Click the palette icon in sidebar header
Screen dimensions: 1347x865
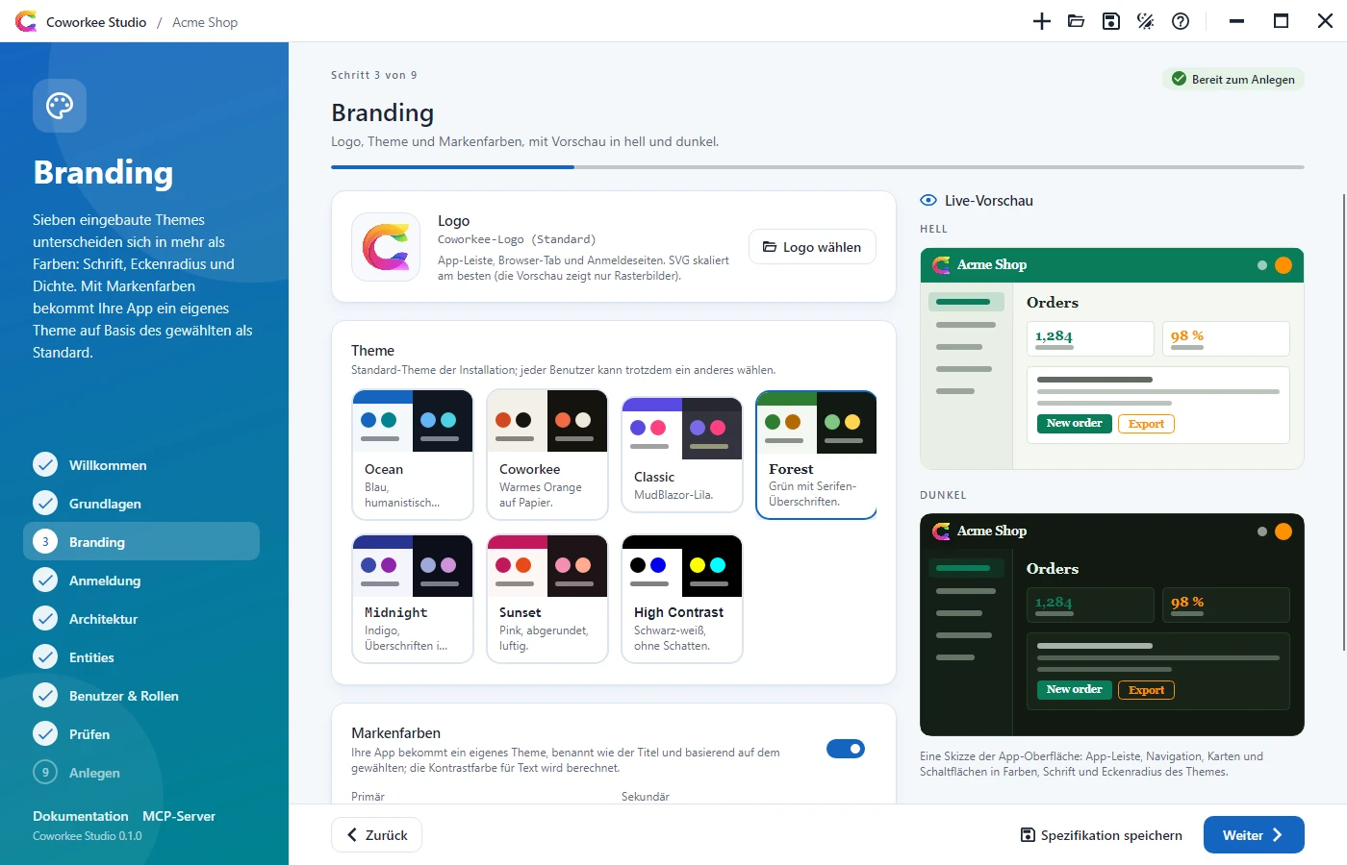[x=60, y=106]
